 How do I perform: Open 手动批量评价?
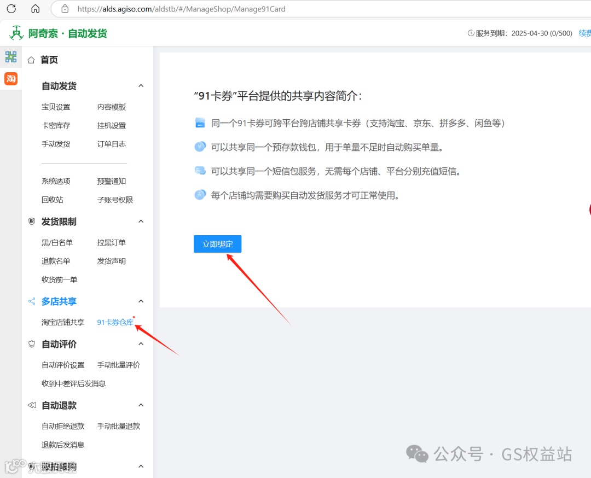pyautogui.click(x=119, y=365)
